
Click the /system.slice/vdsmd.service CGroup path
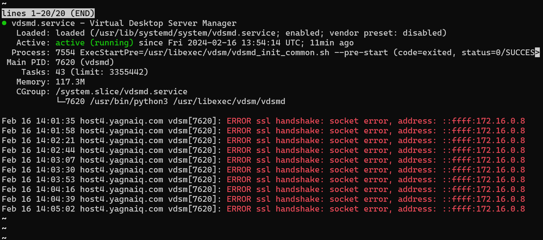[121, 91]
